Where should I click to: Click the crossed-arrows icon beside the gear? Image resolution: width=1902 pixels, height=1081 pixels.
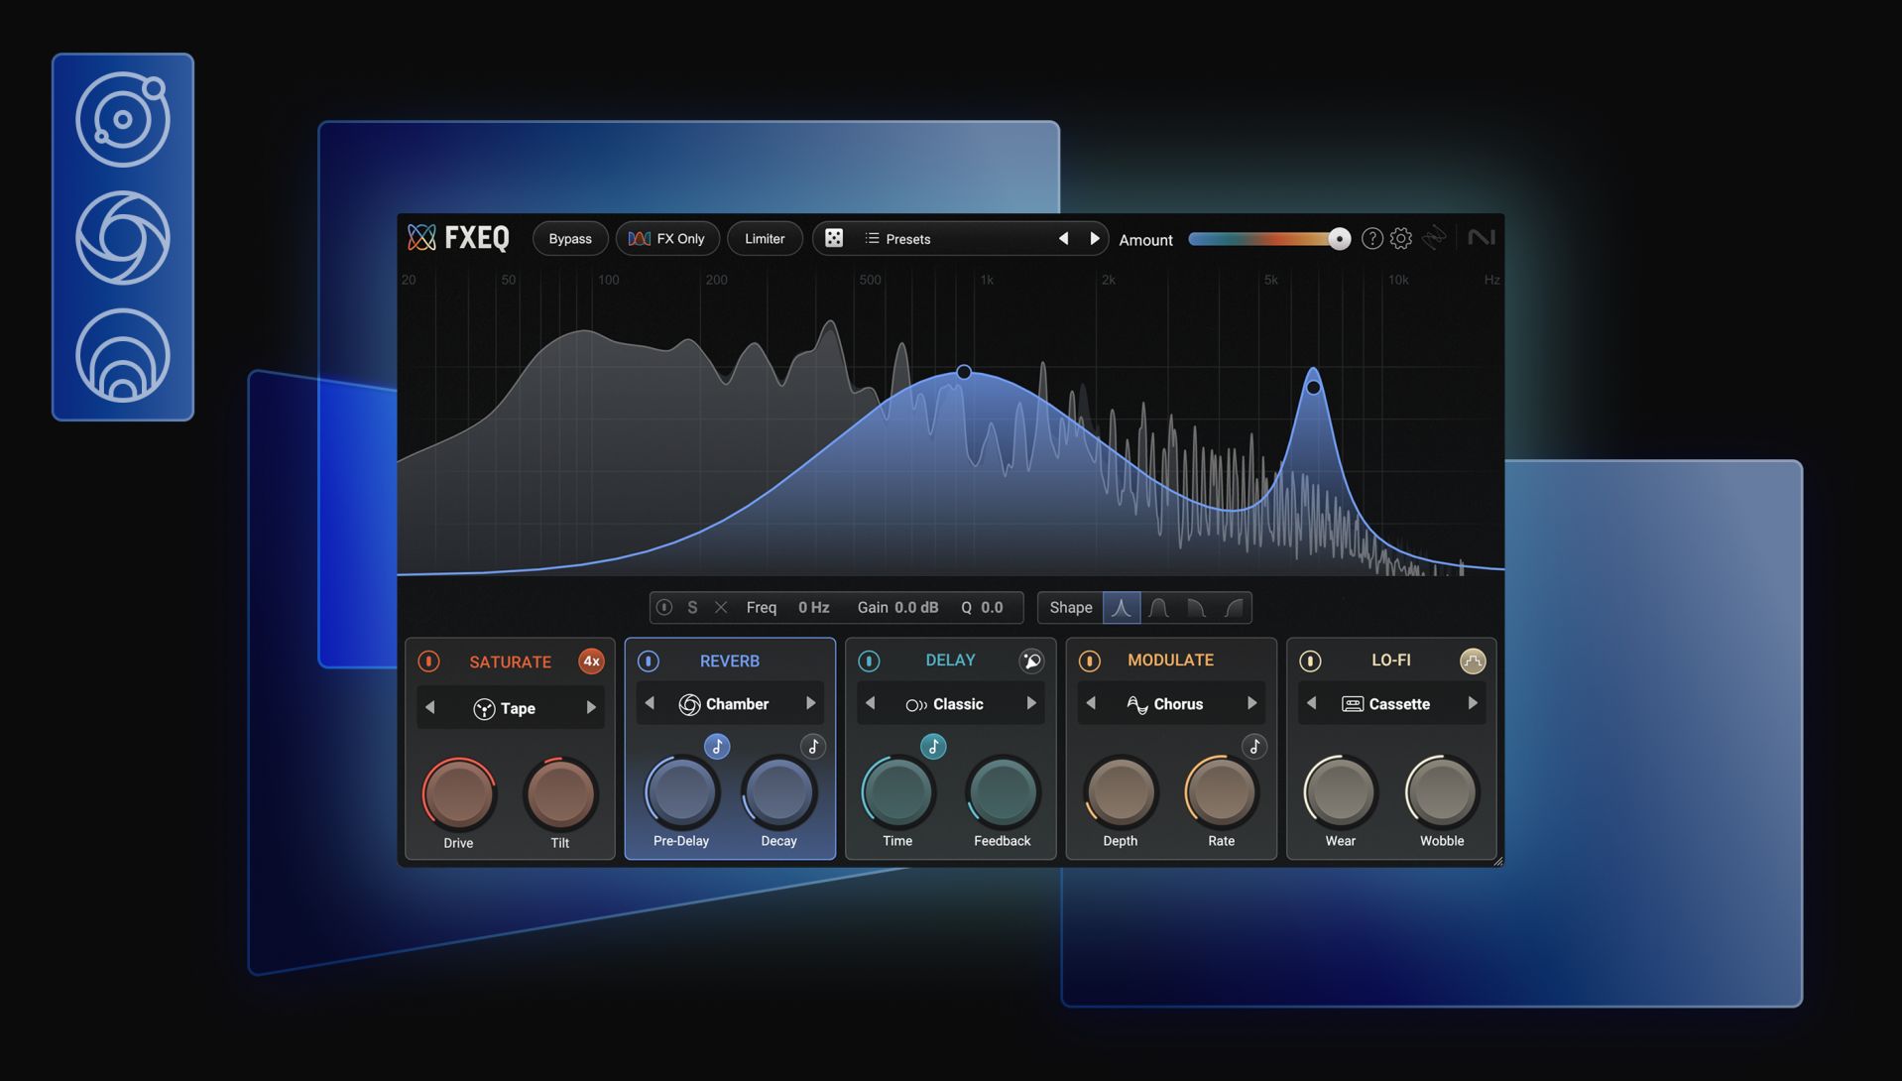1434,238
